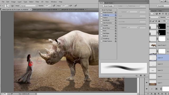Click lock icon beside Wet Edges
Viewport: 169px width, 95px height.
[116, 33]
